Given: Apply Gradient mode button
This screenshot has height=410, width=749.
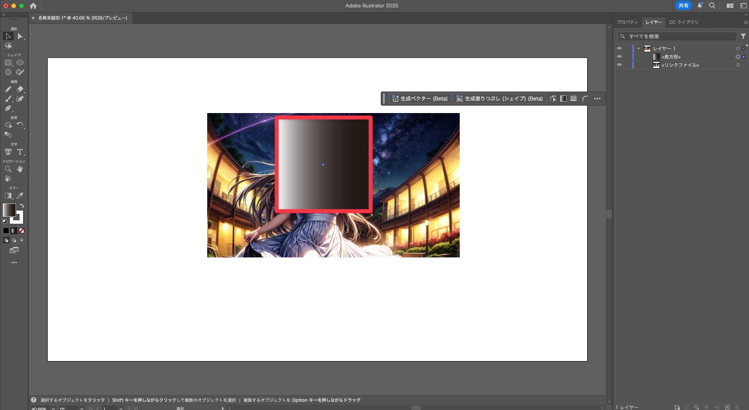Looking at the screenshot, I should pos(14,231).
